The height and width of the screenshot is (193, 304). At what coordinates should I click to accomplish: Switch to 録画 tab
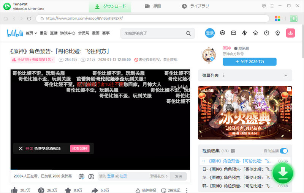(x=153, y=6)
